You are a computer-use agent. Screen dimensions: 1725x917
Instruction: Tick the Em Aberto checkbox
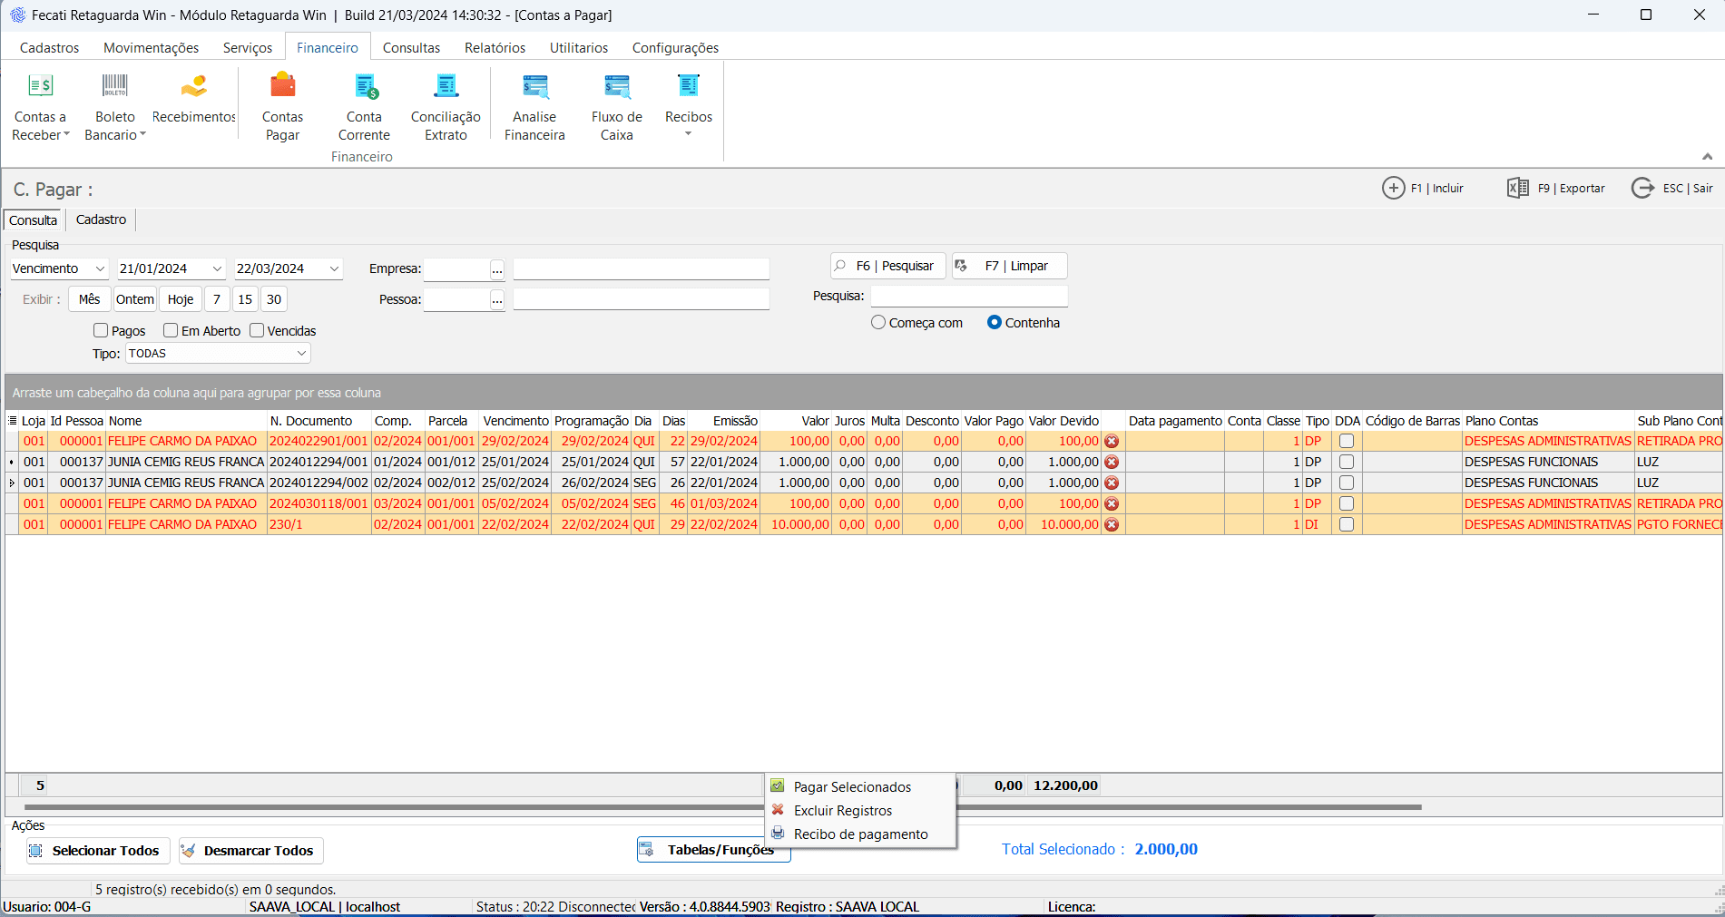click(171, 331)
